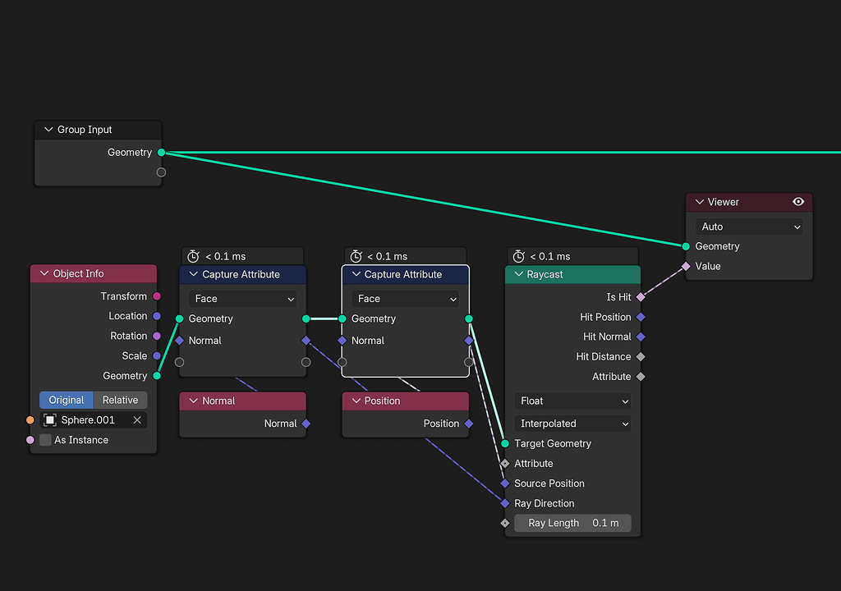Click the object data icon beside Sphere.001
The image size is (841, 591).
coord(50,420)
